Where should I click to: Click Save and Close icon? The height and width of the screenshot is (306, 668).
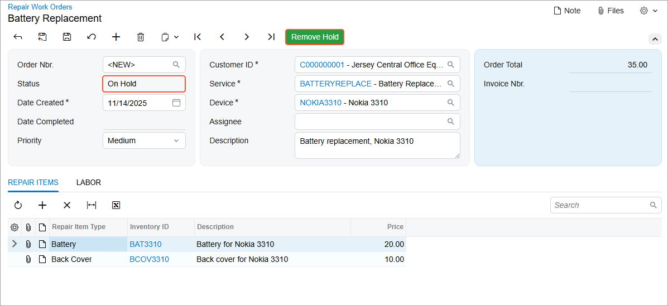(42, 37)
